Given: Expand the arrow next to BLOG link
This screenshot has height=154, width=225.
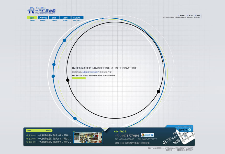Looking at the screenshot, I should [187, 16].
